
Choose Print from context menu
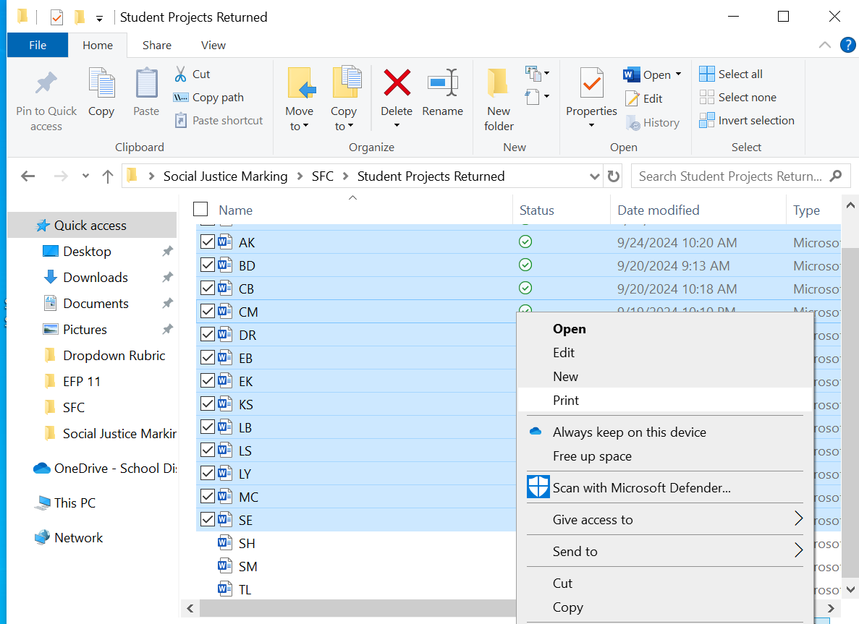[664, 400]
